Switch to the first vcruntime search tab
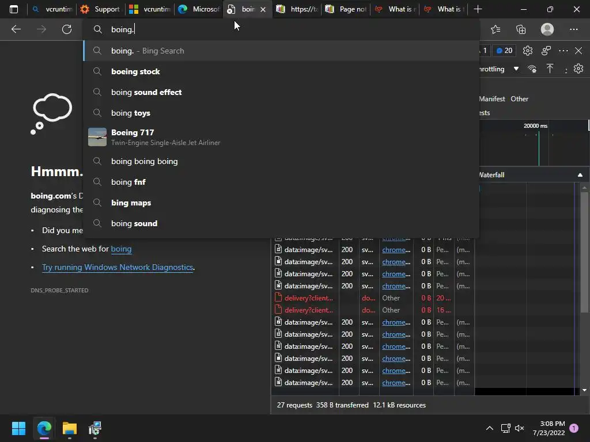The height and width of the screenshot is (442, 590). [52, 9]
